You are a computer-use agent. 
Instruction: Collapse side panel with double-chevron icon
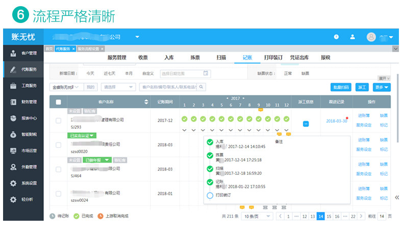click(x=397, y=197)
